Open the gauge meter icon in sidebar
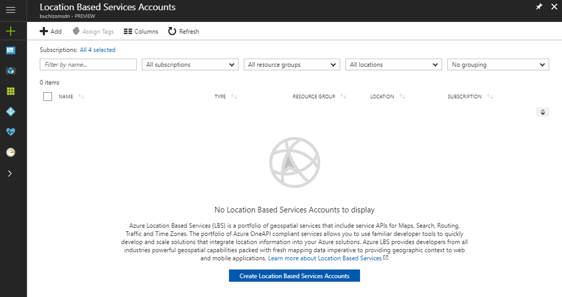The height and width of the screenshot is (297, 562). pyautogui.click(x=10, y=152)
